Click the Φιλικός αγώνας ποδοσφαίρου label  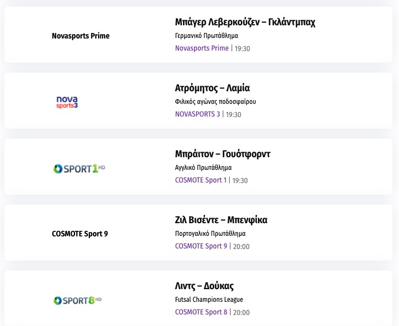point(215,102)
